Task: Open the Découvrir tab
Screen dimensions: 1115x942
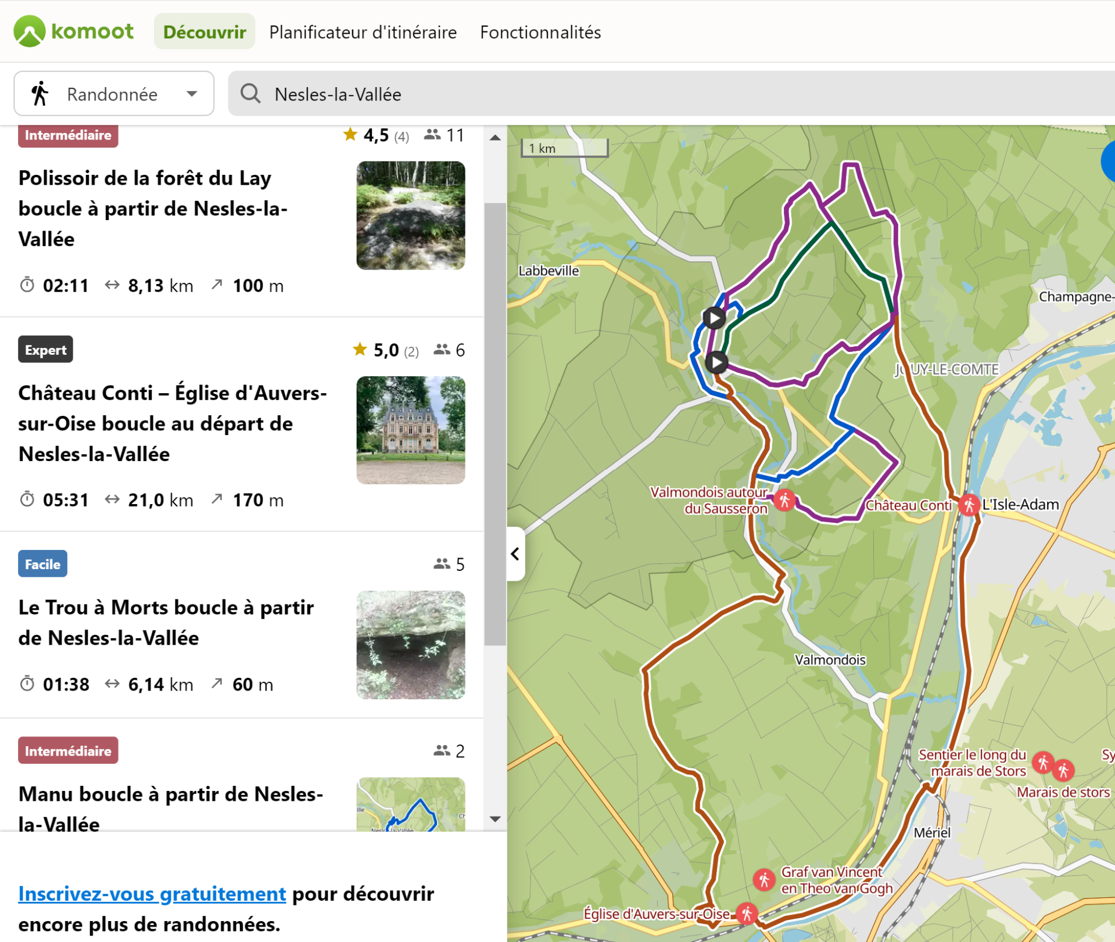Action: pyautogui.click(x=205, y=32)
